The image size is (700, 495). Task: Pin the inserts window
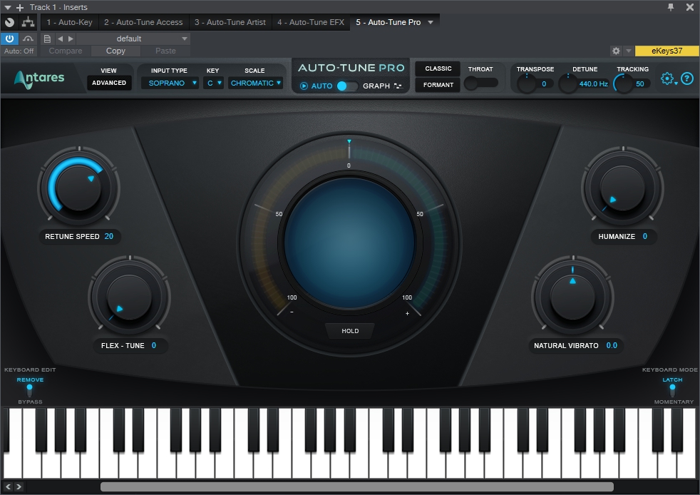coord(671,7)
